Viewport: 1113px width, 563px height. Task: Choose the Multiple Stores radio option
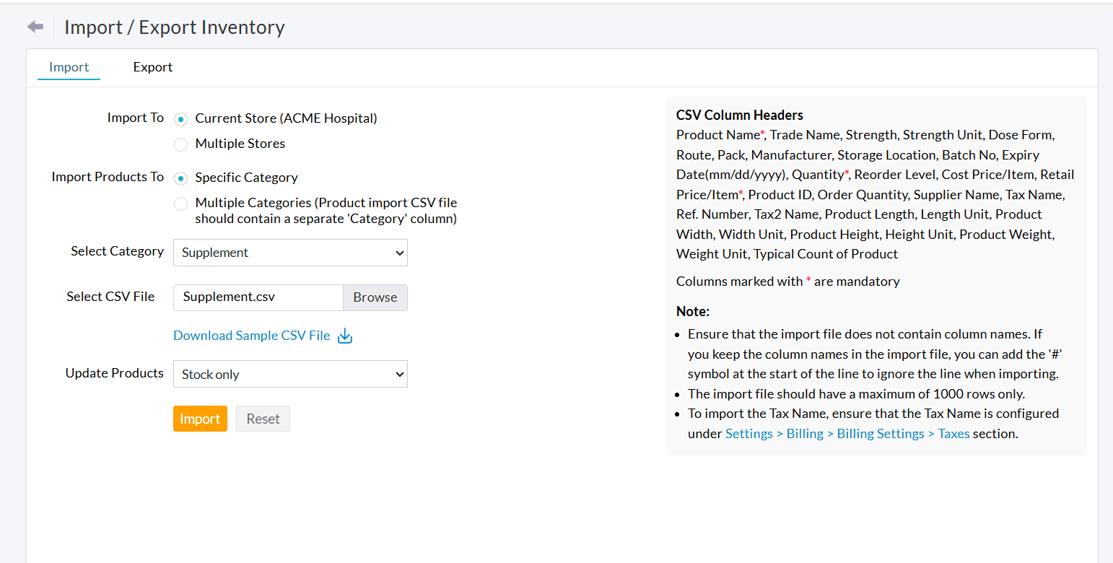tap(181, 144)
